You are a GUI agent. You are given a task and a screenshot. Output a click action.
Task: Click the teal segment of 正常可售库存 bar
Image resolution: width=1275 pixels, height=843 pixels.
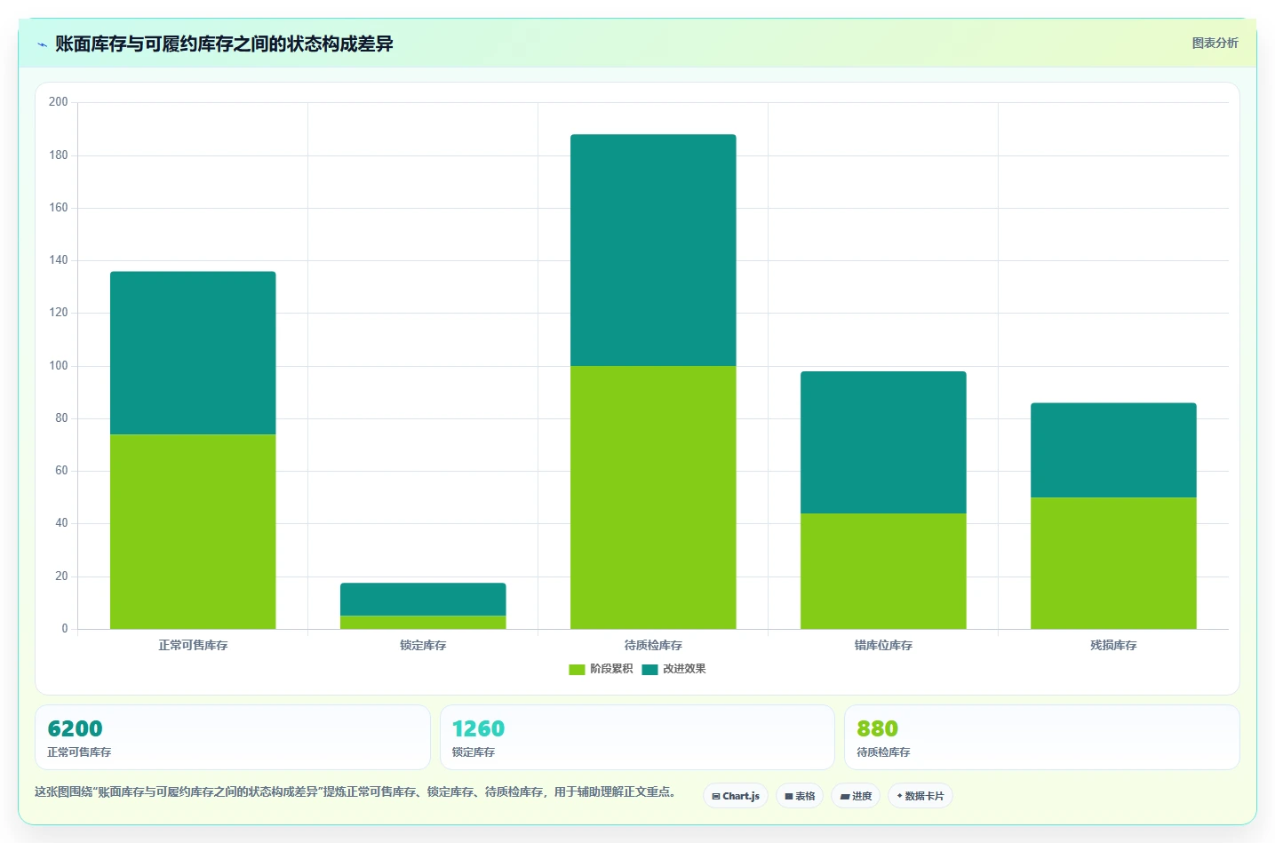pyautogui.click(x=193, y=353)
